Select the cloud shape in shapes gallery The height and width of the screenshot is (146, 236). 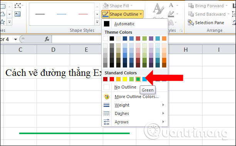pyautogui.click(x=3, y=14)
